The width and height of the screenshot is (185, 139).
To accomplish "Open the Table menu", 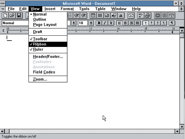I will [x=100, y=9].
